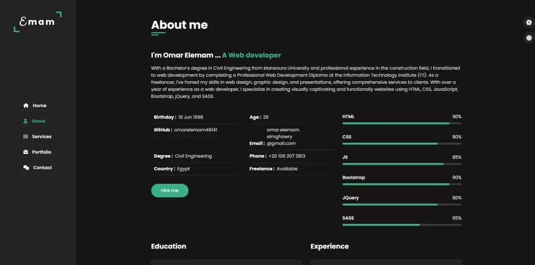Click the briefcase icon beside Portfolio
Screen dimensions: 535x265
pos(26,152)
